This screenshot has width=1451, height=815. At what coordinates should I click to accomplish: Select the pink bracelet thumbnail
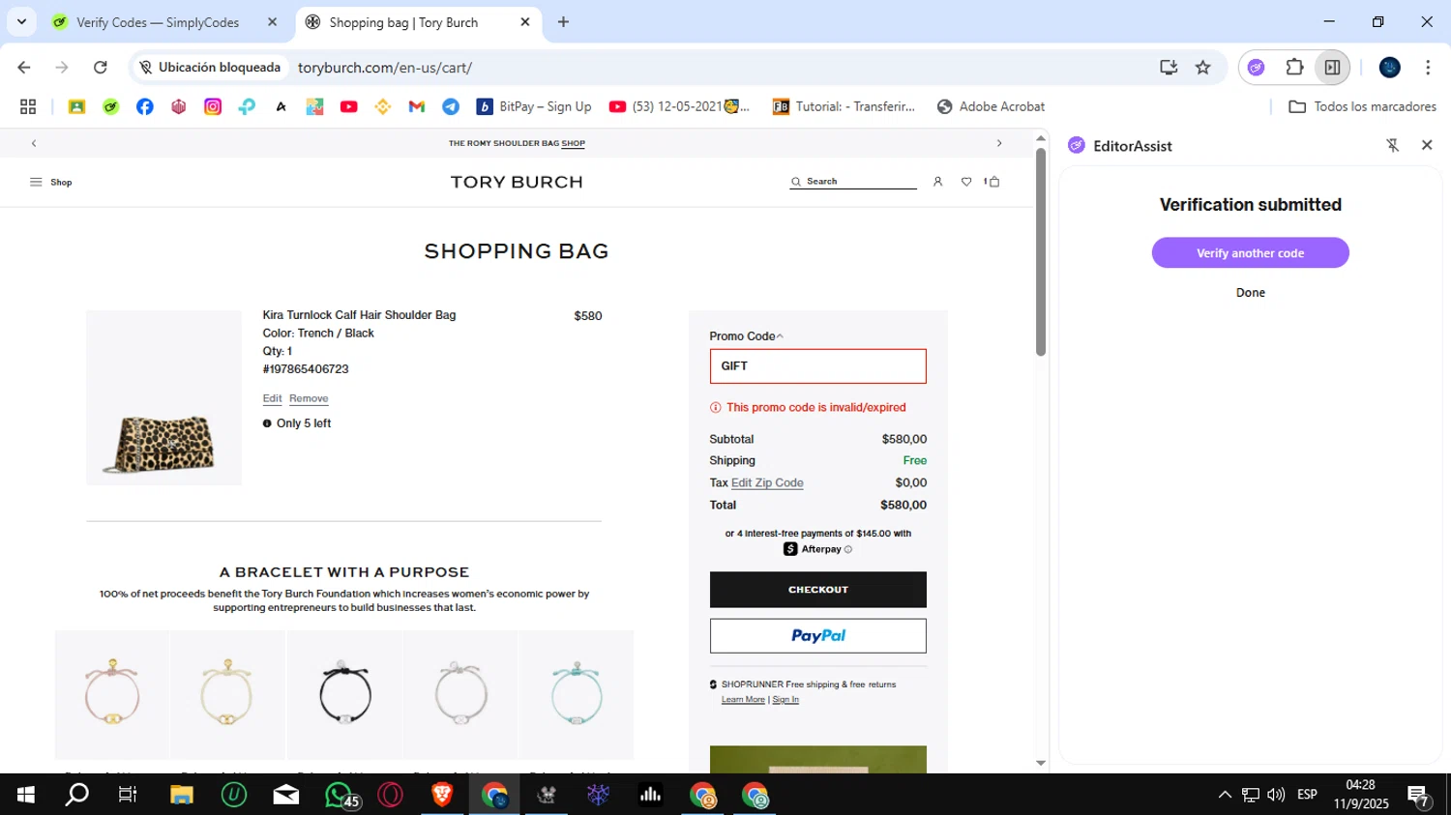point(112,694)
